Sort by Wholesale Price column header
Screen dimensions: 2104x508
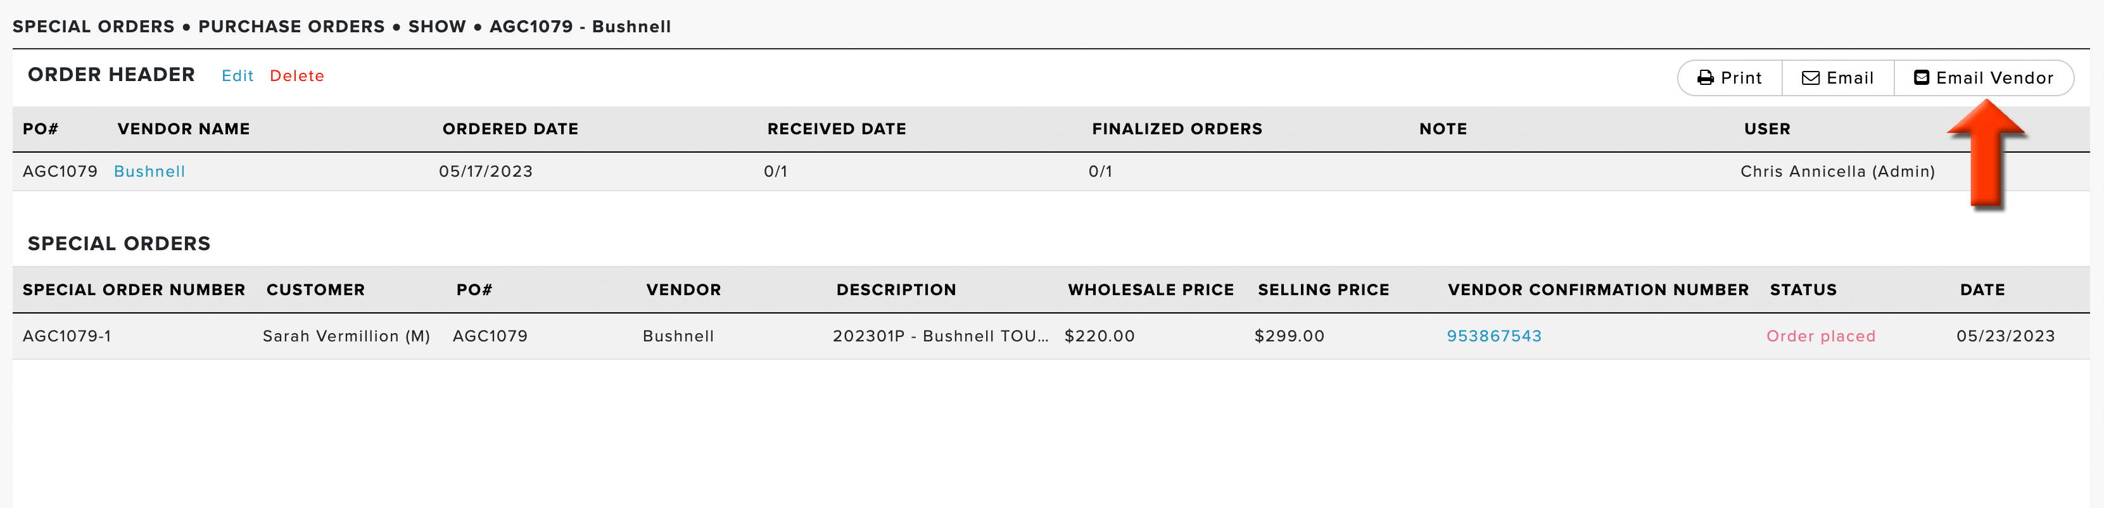(x=1151, y=290)
